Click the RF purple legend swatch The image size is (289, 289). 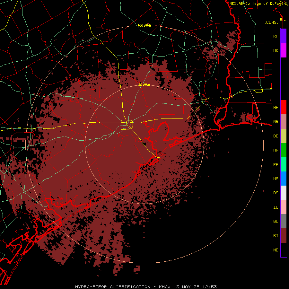click(284, 36)
